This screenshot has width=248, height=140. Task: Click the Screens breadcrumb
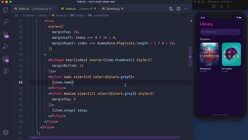28,16
